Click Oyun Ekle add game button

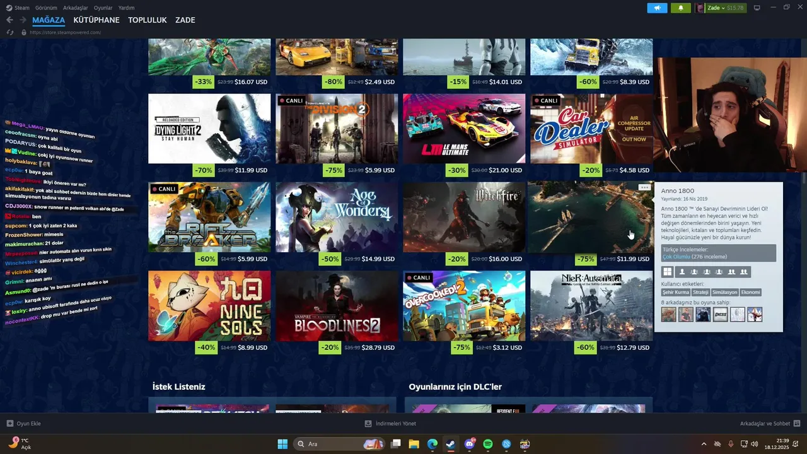click(23, 424)
